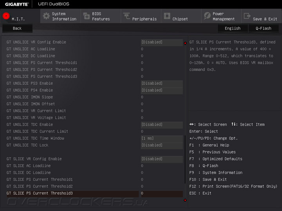Click the Peripherals icon
This screenshot has height=211, width=282.
click(x=127, y=16)
